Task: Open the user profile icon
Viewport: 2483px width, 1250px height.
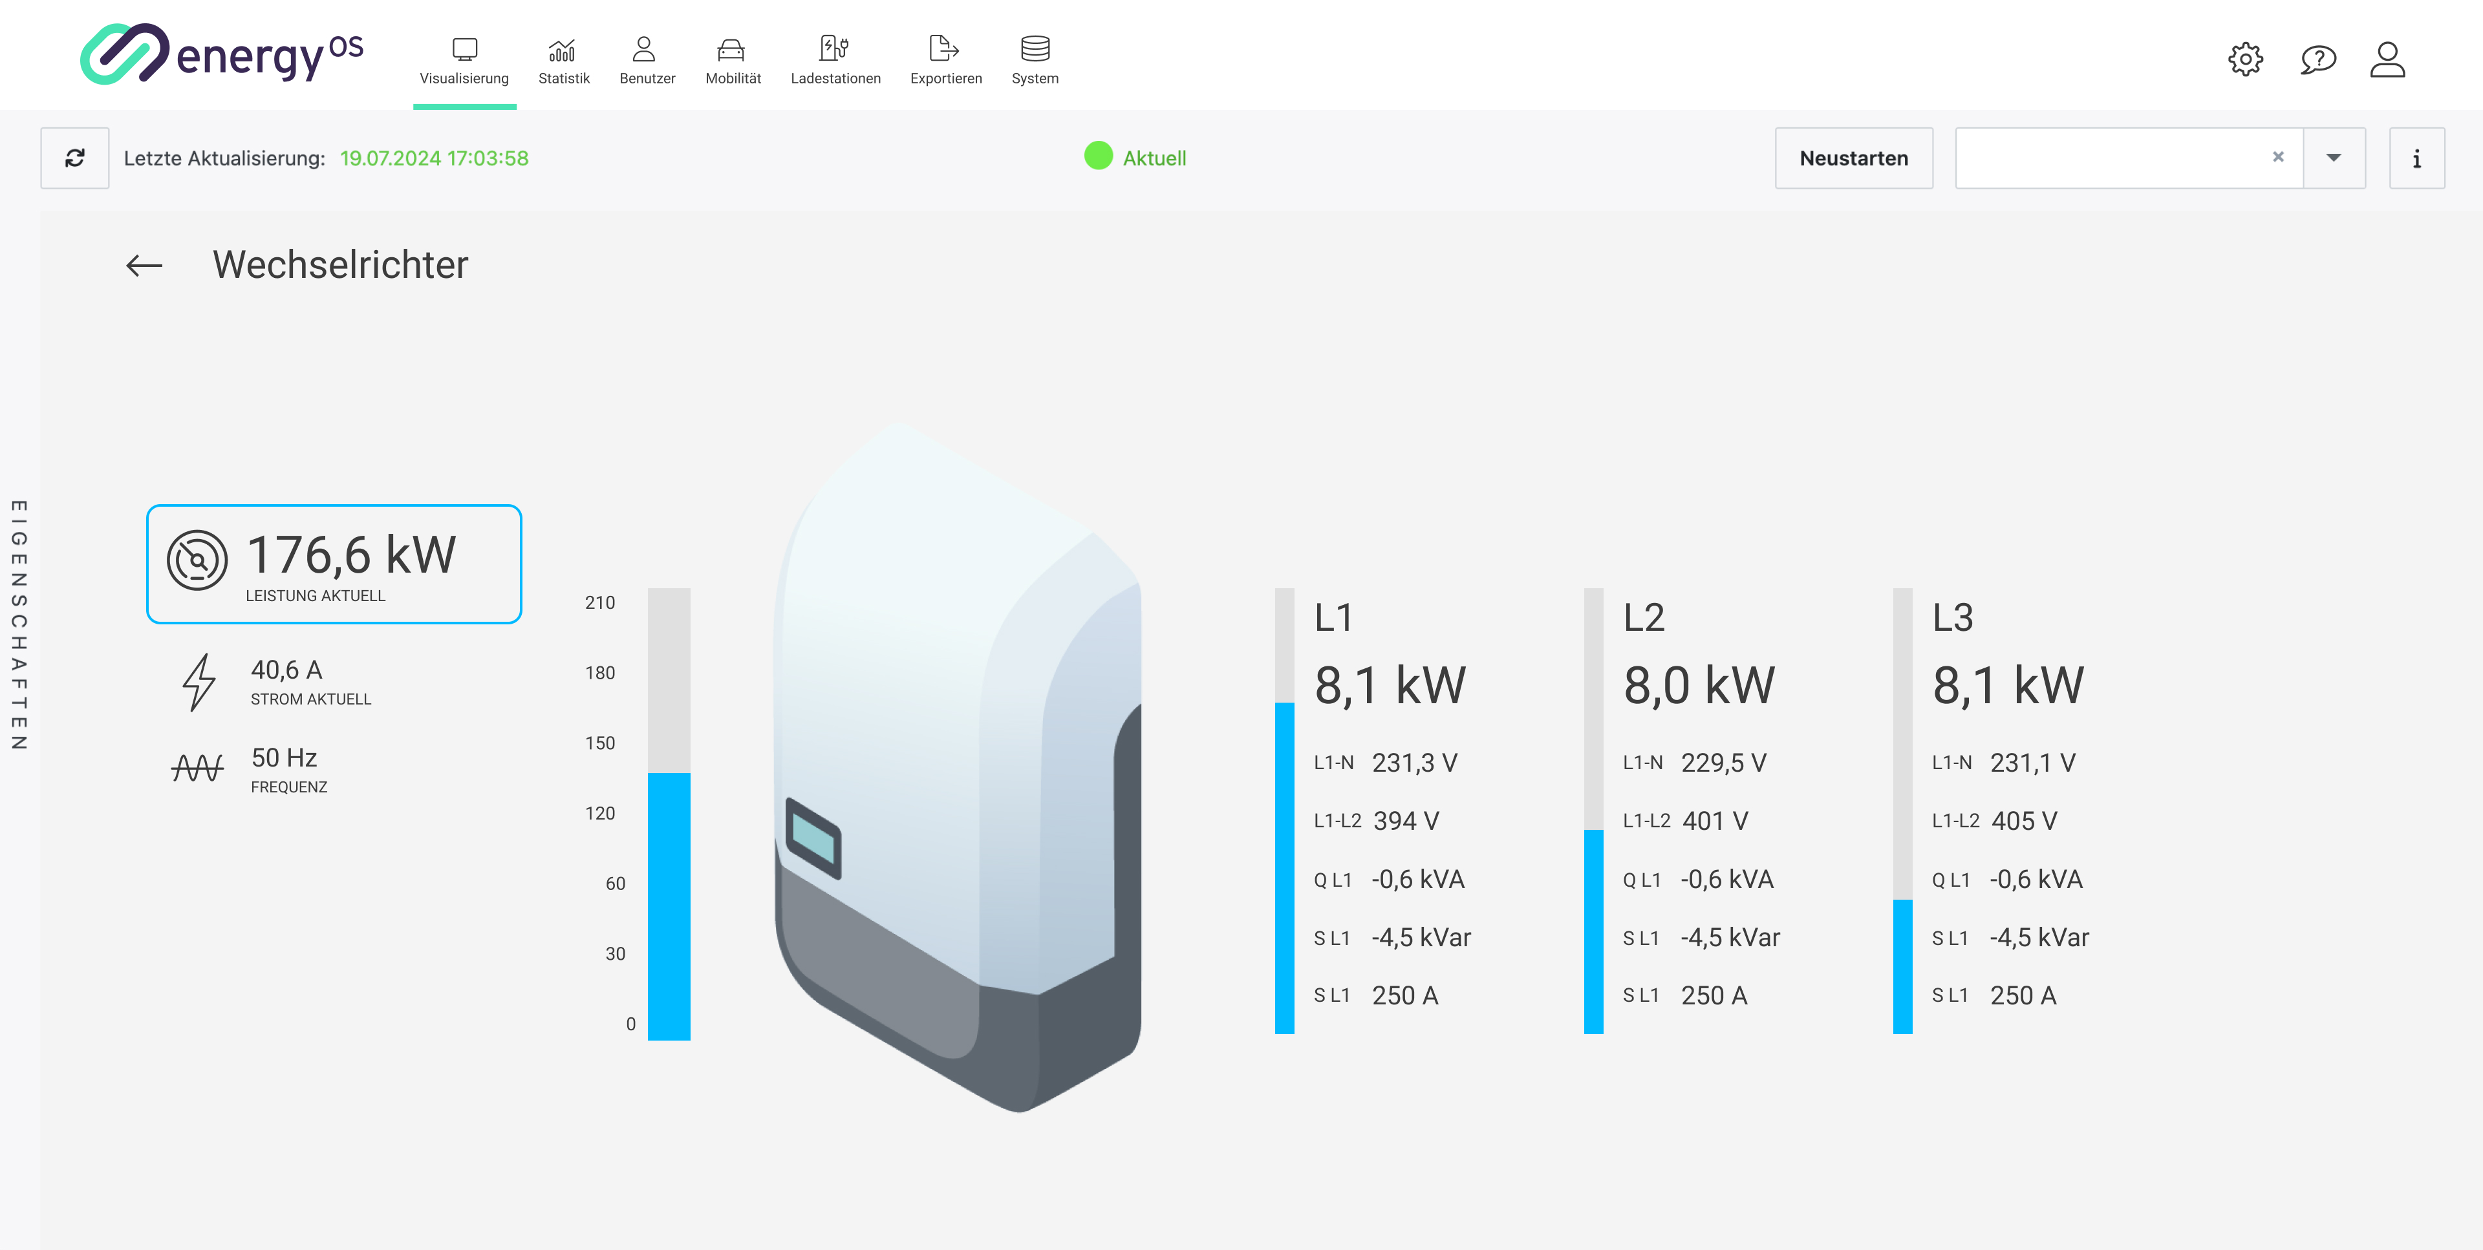Action: tap(2387, 59)
